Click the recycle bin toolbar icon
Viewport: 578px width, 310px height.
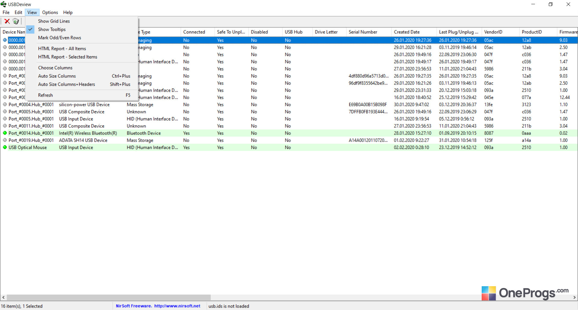16,21
